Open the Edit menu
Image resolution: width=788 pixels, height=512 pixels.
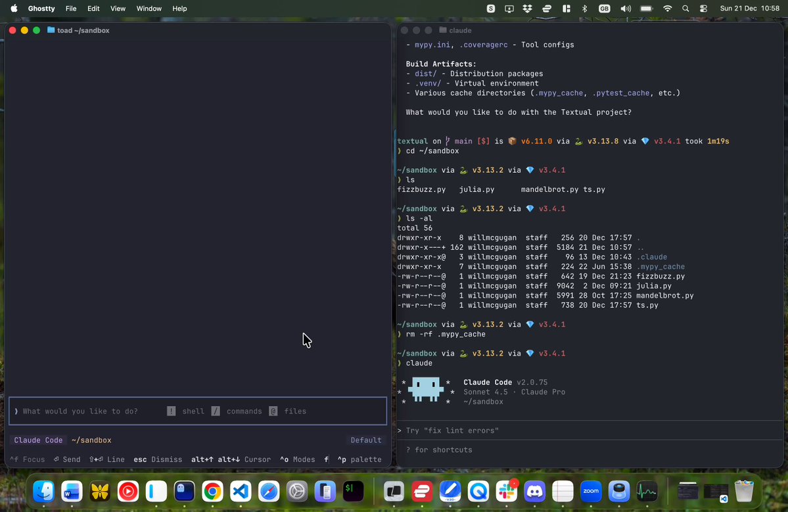93,9
